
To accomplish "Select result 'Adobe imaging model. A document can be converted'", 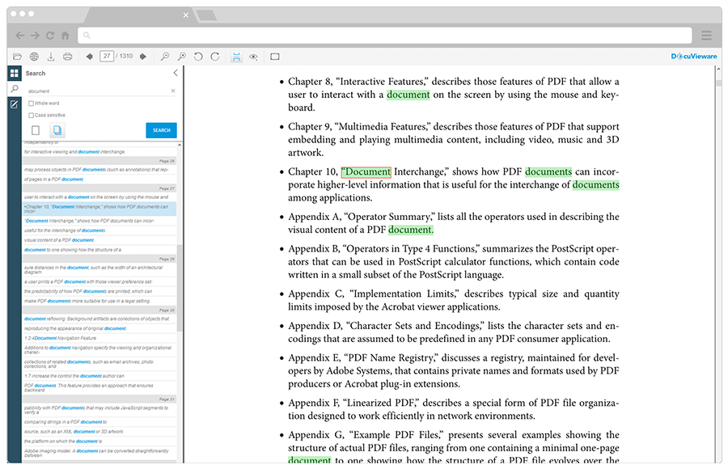I will [99, 453].
